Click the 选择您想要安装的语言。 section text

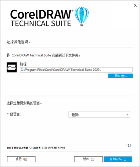(24, 103)
